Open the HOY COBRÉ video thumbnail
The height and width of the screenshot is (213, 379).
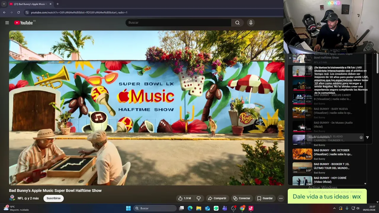(x=302, y=181)
